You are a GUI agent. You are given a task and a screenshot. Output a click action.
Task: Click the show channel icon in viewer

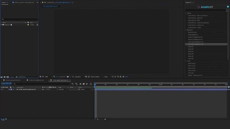pos(73,77)
